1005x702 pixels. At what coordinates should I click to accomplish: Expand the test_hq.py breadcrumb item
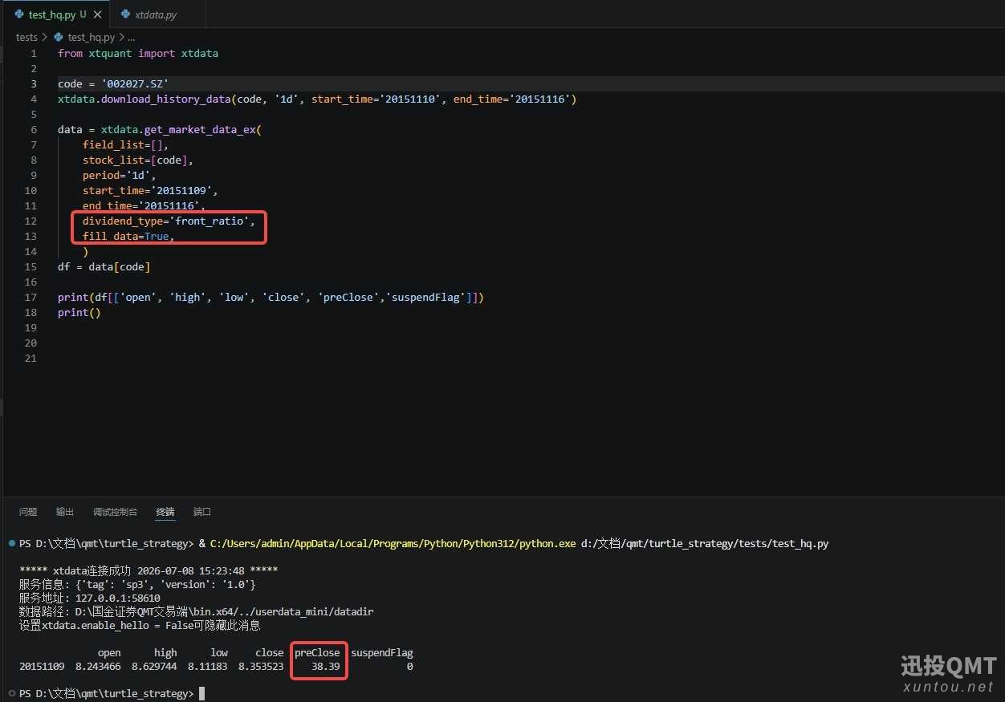pyautogui.click(x=91, y=37)
